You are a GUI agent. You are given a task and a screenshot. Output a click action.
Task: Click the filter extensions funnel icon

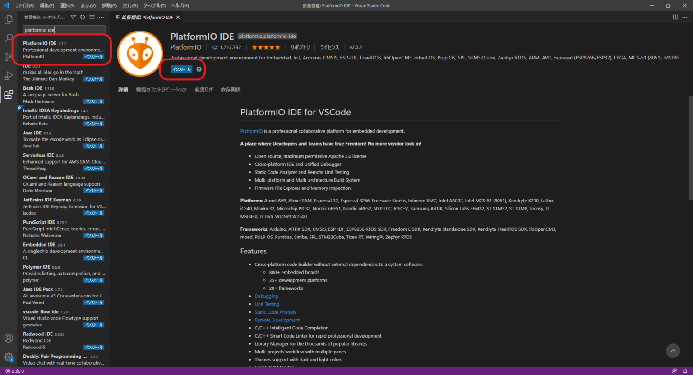[73, 18]
